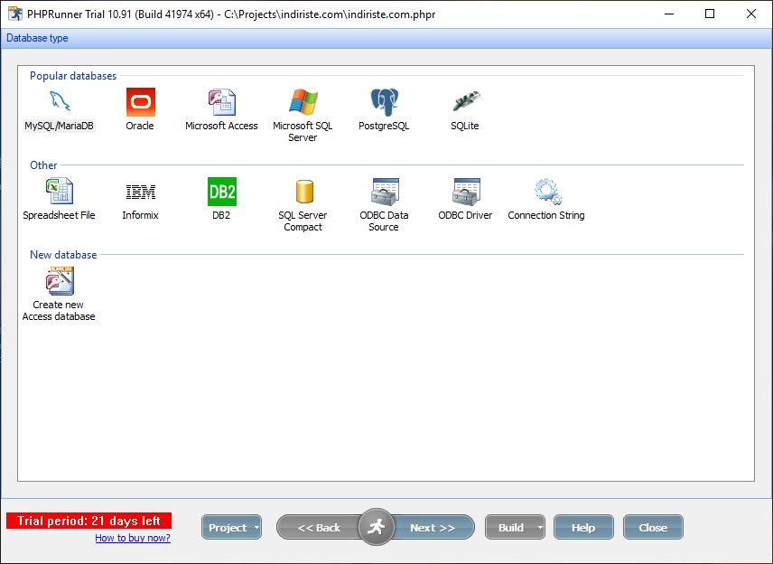Click the 'Create new Access database' label text
Screen dimensions: 773x564
[x=59, y=310]
